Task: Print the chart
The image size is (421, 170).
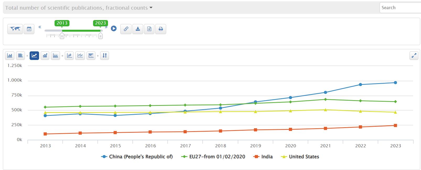Action: point(161,29)
